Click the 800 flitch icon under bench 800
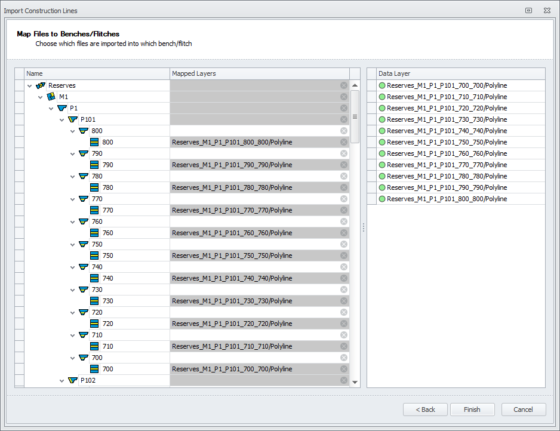560x431 pixels. (x=94, y=142)
